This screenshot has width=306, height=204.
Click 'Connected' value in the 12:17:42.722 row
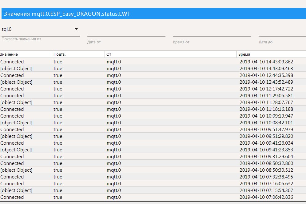(12, 89)
